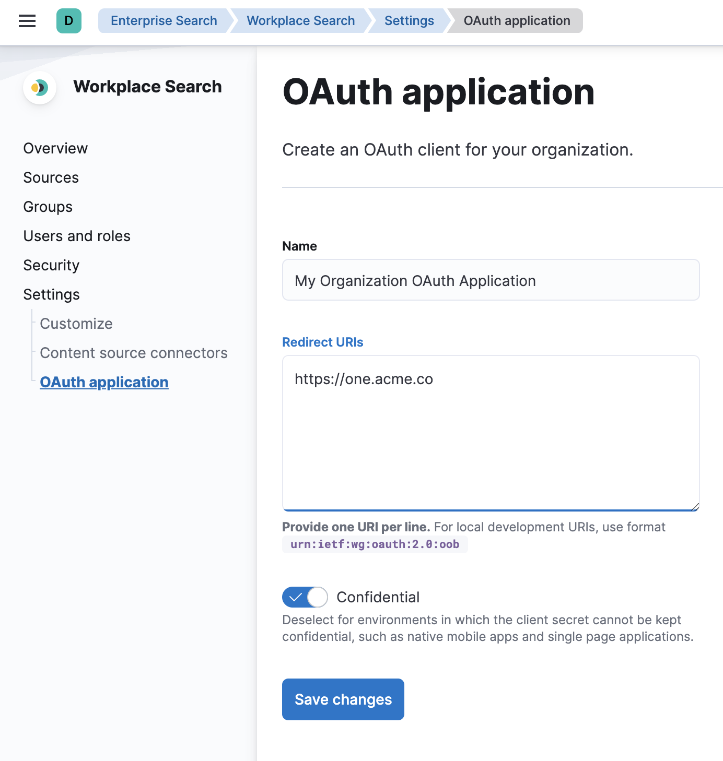Open Overview in the sidebar
The width and height of the screenshot is (723, 761).
pos(55,148)
